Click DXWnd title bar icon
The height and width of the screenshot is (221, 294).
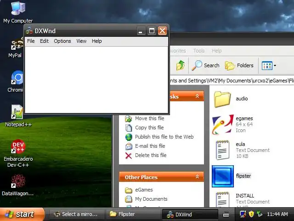(x=29, y=31)
